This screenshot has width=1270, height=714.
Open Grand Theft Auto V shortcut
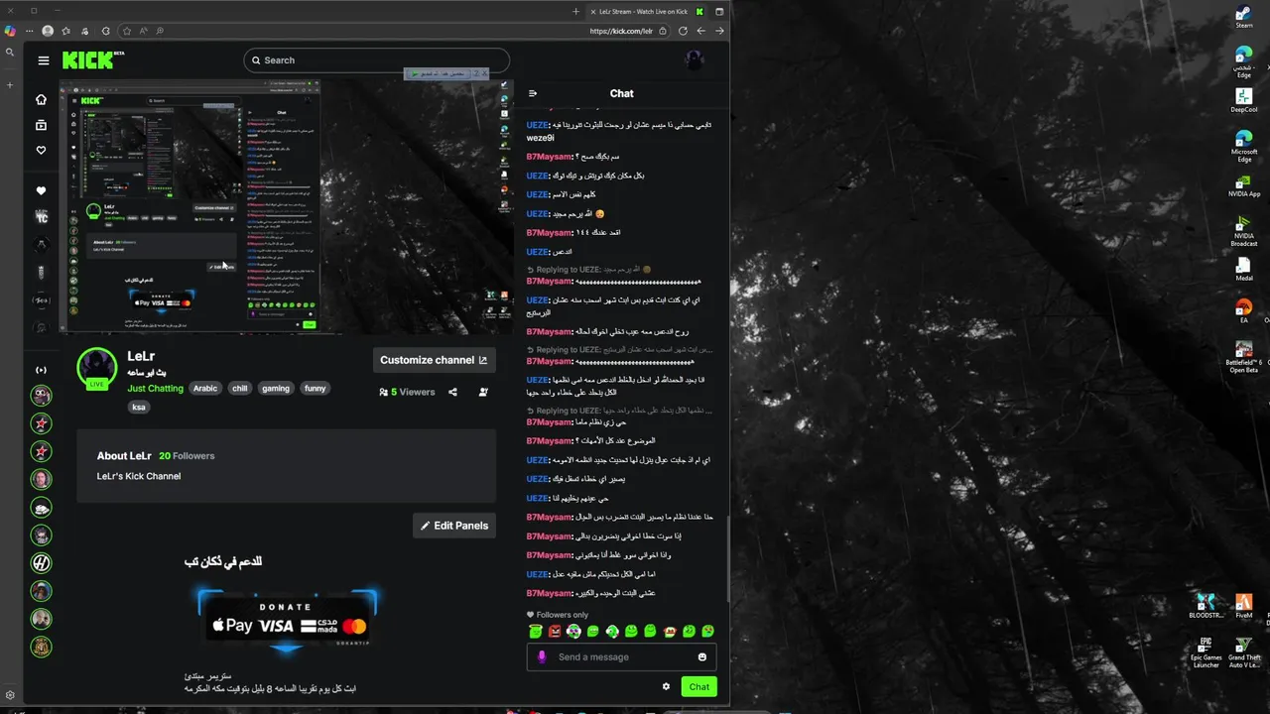(x=1244, y=653)
